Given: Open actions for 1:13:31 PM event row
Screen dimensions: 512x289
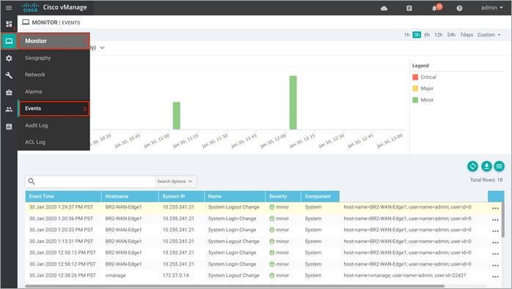Looking at the screenshot, I should 495,242.
